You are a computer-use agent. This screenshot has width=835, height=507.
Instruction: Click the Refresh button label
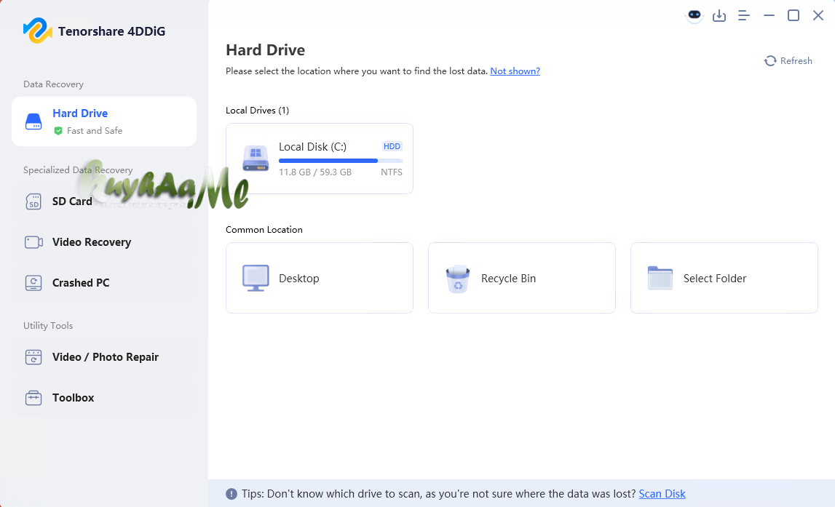[796, 60]
